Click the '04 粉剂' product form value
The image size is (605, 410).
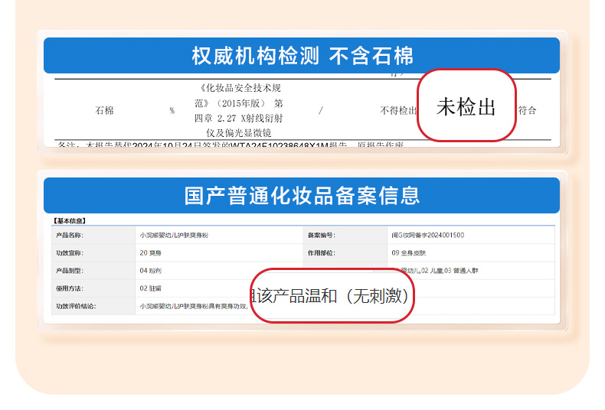[150, 271]
